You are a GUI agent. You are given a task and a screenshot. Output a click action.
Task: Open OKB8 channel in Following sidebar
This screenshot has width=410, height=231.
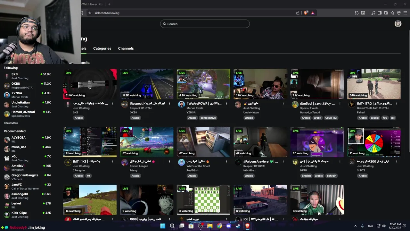[27, 85]
